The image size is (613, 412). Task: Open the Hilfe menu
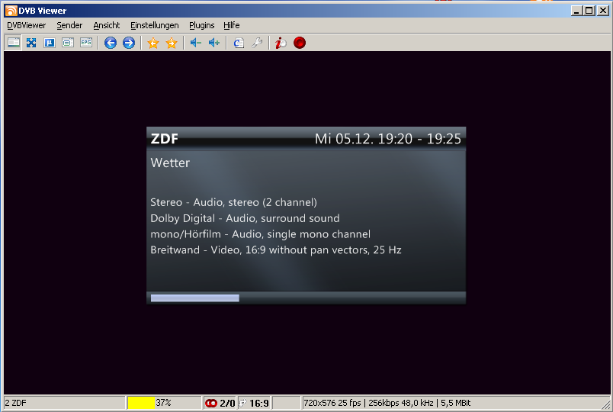pyautogui.click(x=232, y=25)
